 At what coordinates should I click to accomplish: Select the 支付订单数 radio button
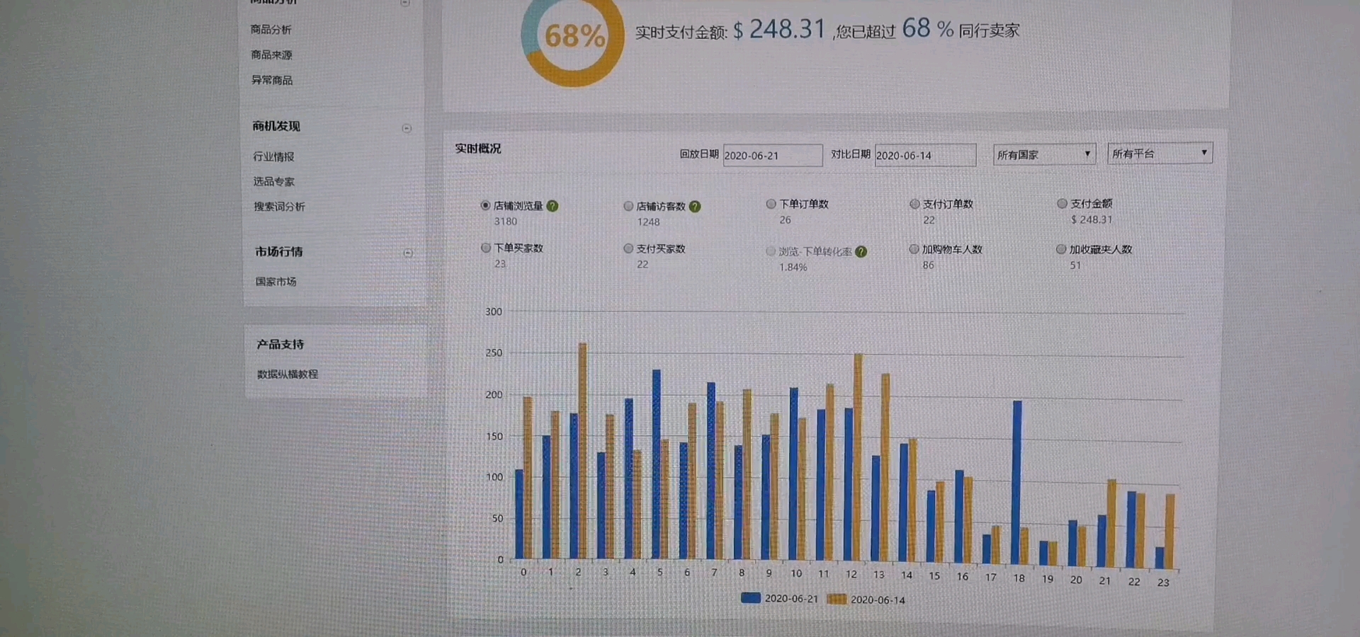point(914,204)
